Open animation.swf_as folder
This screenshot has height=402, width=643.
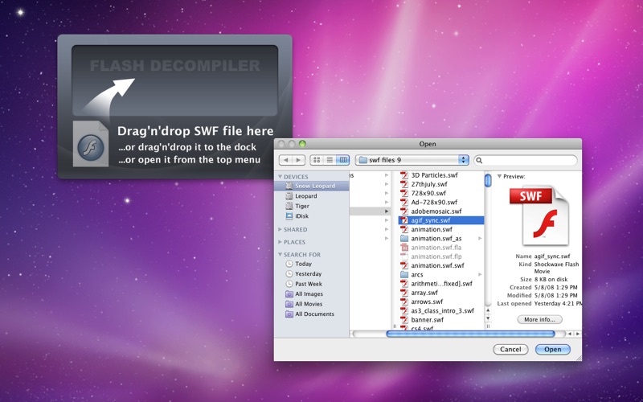(x=441, y=238)
